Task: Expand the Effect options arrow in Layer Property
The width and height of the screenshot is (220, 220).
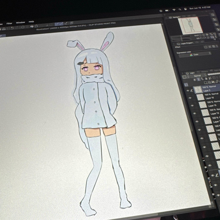Action: pyautogui.click(x=217, y=46)
